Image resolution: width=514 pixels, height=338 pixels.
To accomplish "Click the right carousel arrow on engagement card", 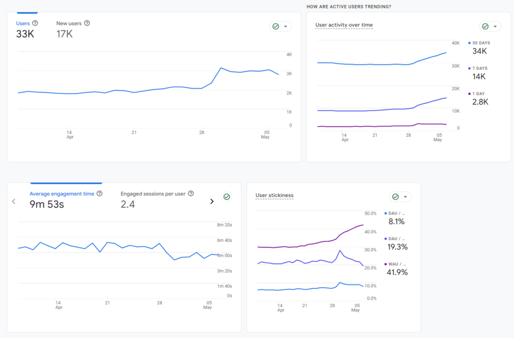I will pos(213,200).
